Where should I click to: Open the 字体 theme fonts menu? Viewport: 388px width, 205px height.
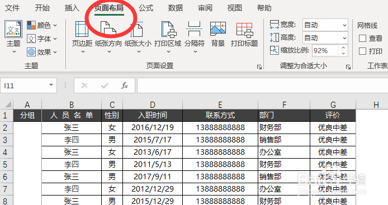[42, 39]
